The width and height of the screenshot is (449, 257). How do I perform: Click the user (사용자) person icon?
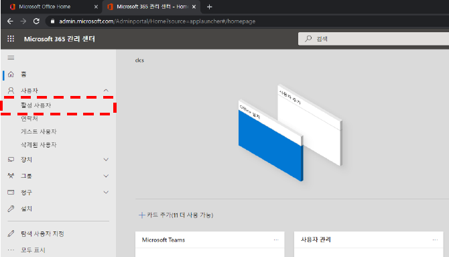[x=11, y=91]
